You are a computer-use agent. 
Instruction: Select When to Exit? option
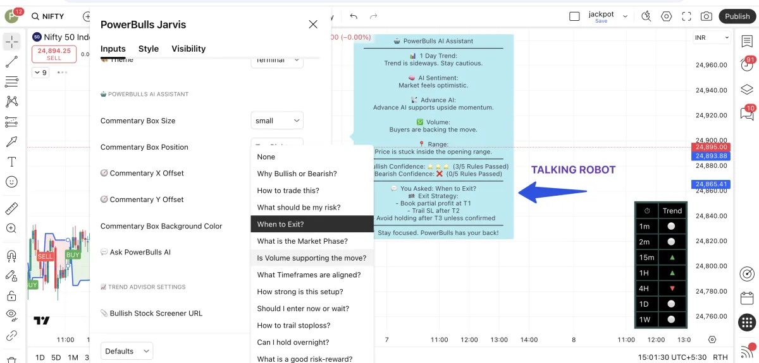312,224
